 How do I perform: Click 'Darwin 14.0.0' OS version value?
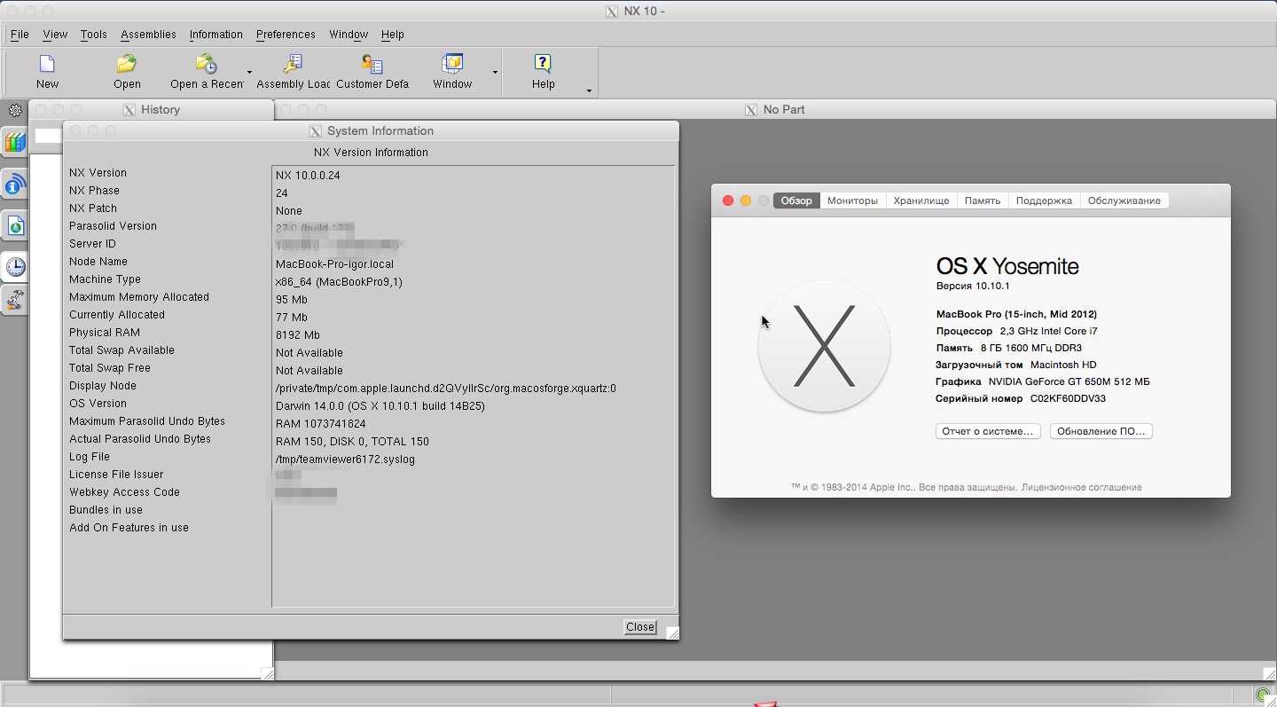pos(380,406)
